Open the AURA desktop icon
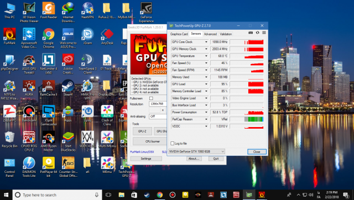Image resolution: width=354 pixels, height=200 pixels. coord(29,88)
